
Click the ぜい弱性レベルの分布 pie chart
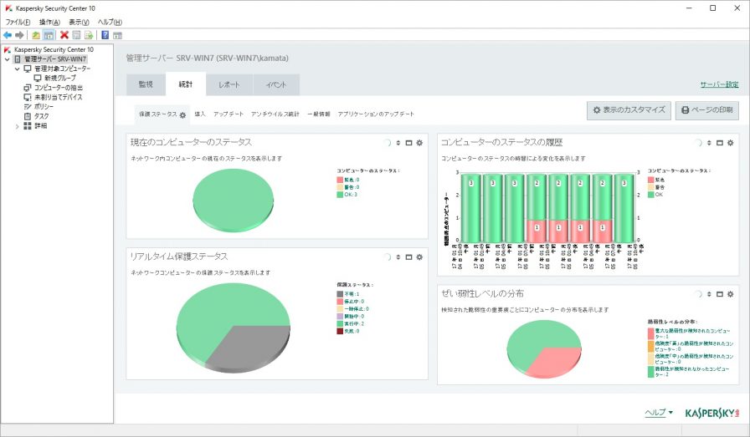544,348
